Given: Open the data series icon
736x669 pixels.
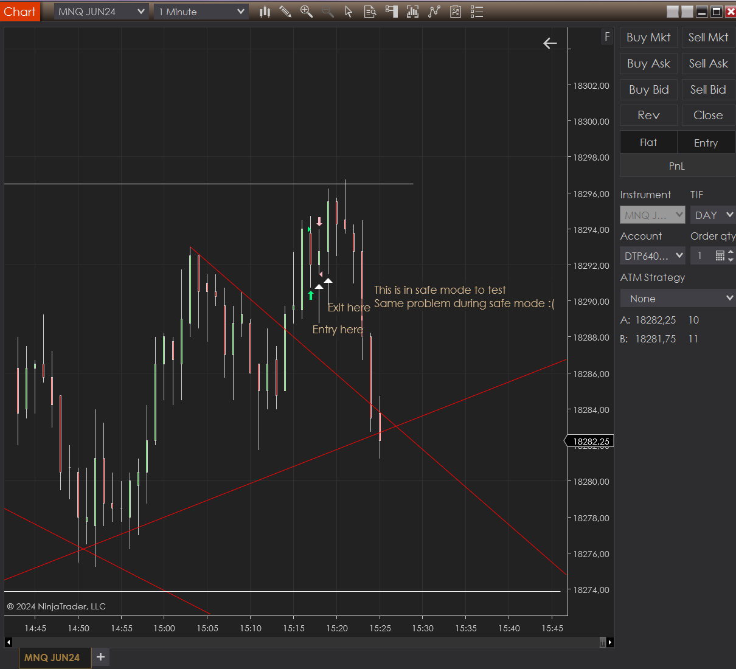Looking at the screenshot, I should click(x=412, y=12).
